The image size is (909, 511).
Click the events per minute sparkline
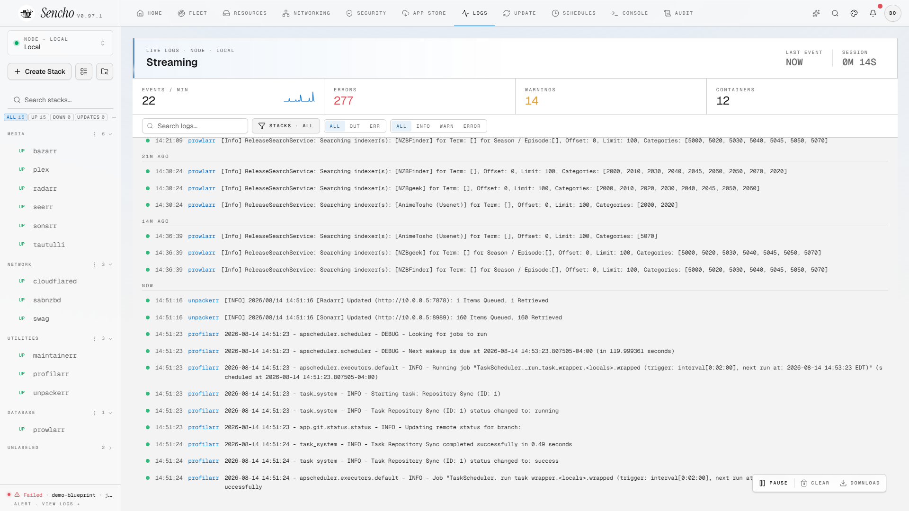coord(299,97)
